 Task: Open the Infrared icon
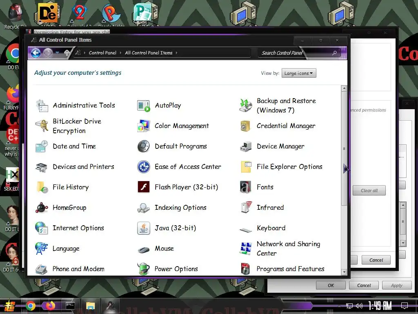245,208
